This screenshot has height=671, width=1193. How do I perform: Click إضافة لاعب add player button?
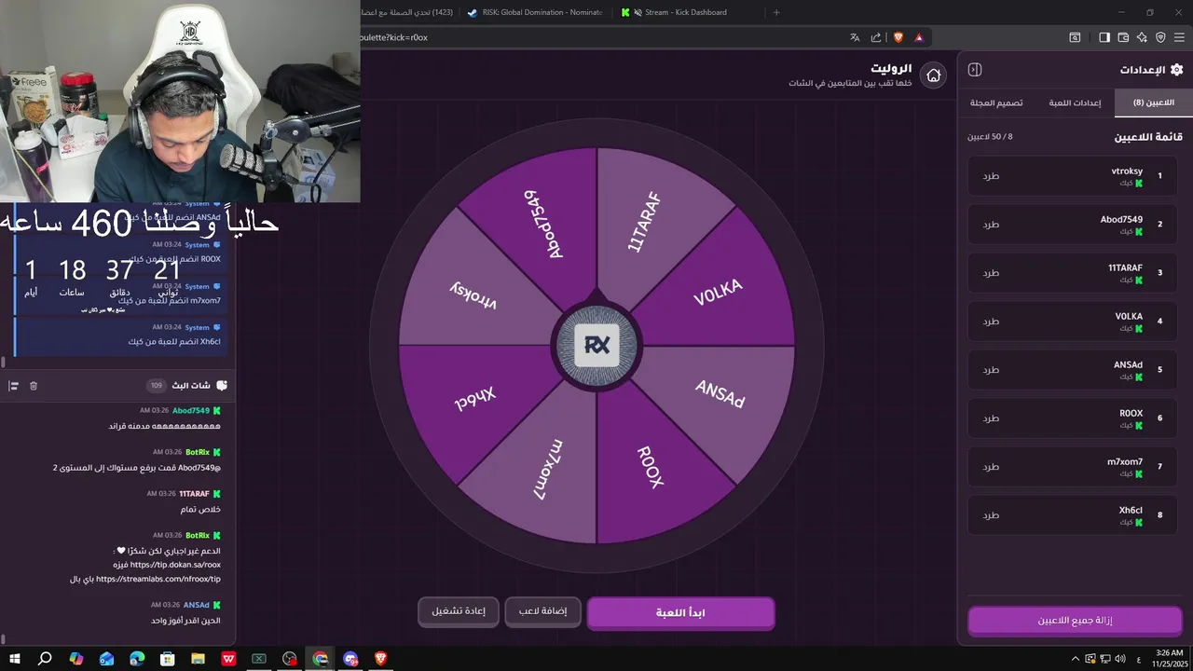[x=542, y=611]
